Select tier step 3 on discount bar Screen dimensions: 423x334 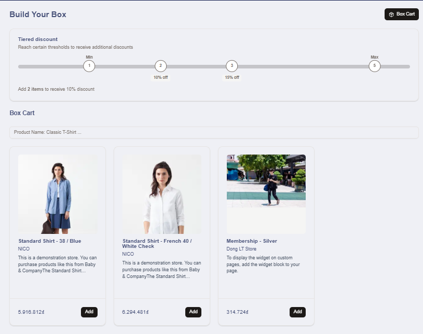point(232,66)
